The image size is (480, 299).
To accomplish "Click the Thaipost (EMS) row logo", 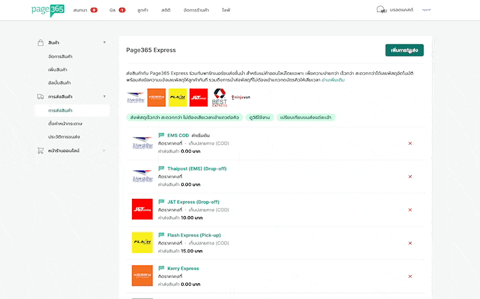I will 142,176.
